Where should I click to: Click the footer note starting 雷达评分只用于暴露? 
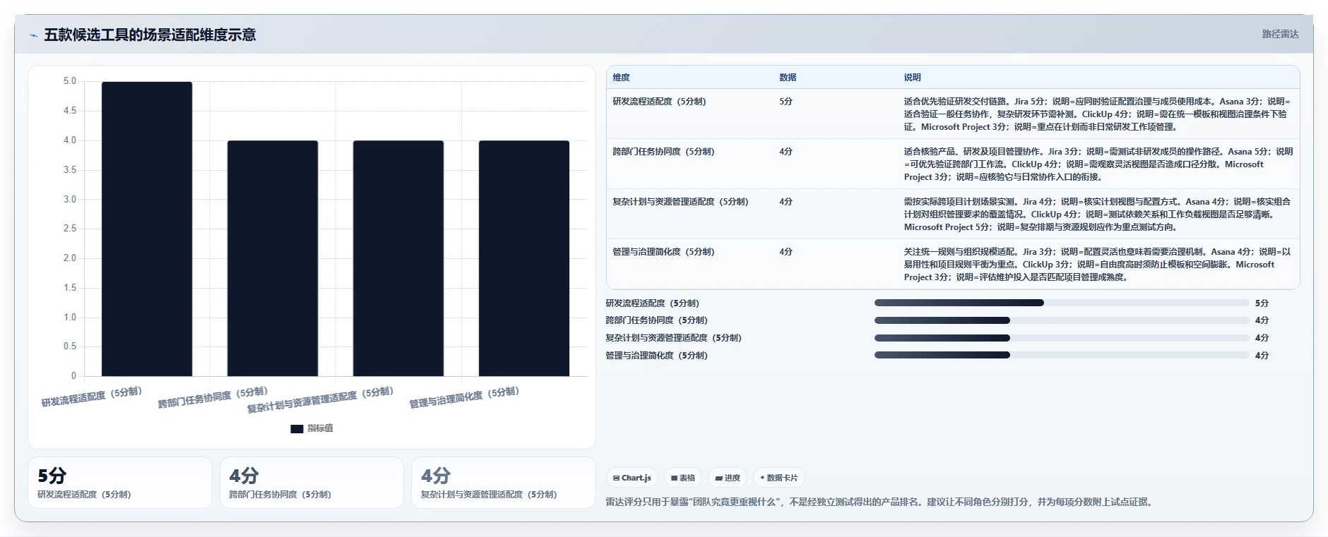click(881, 502)
